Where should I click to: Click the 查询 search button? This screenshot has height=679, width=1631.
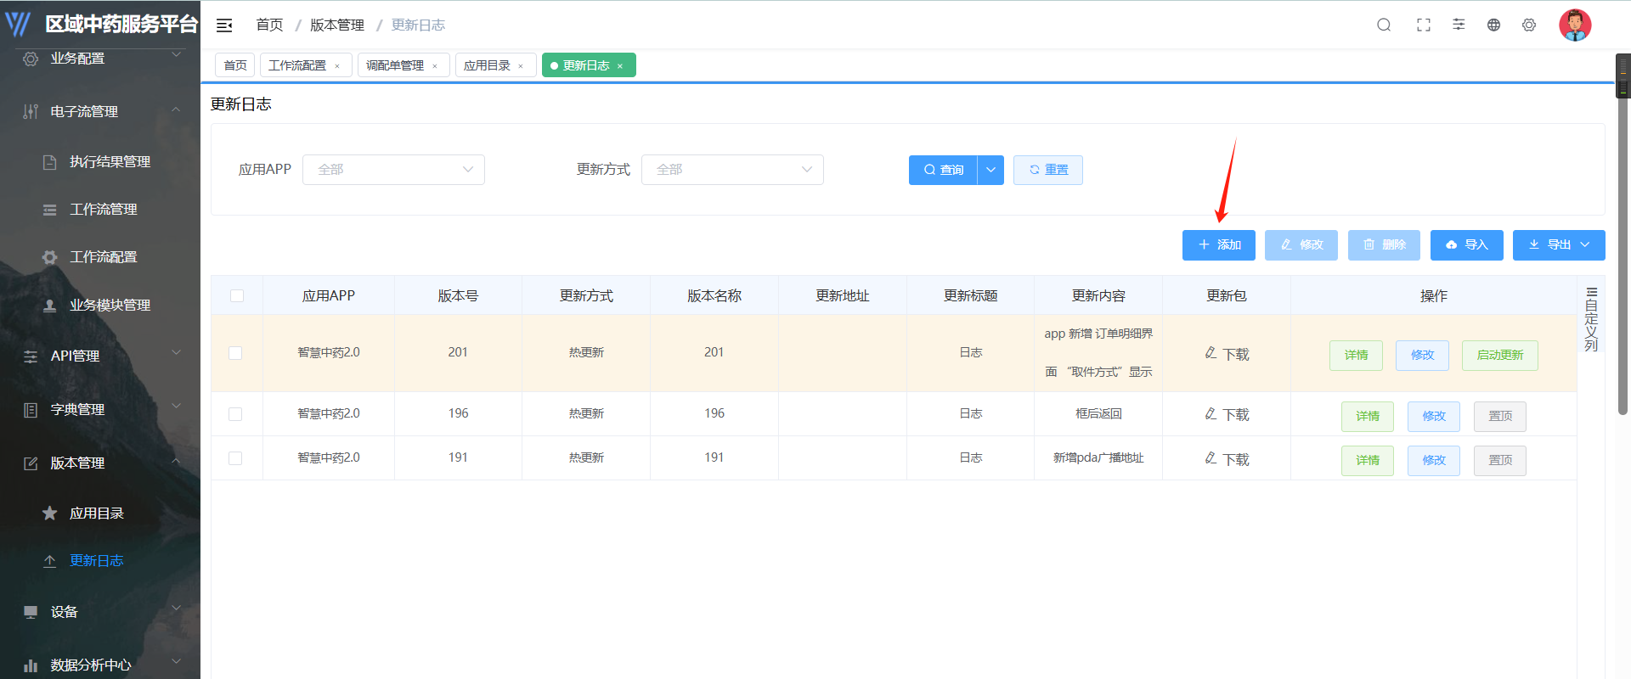pyautogui.click(x=943, y=170)
